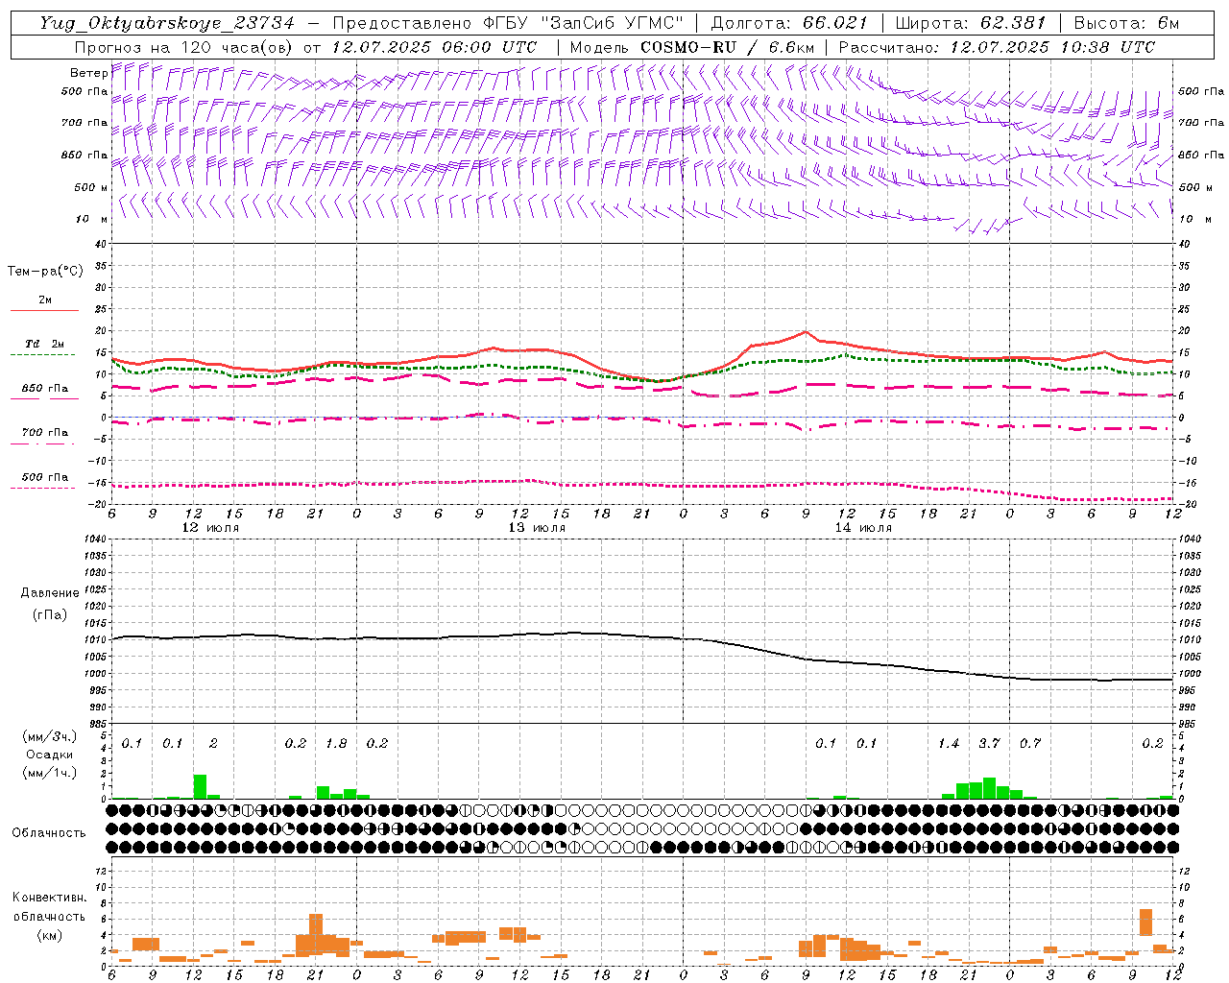Click precipitation value '0.7'
This screenshot has width=1229, height=983.
pos(1030,743)
